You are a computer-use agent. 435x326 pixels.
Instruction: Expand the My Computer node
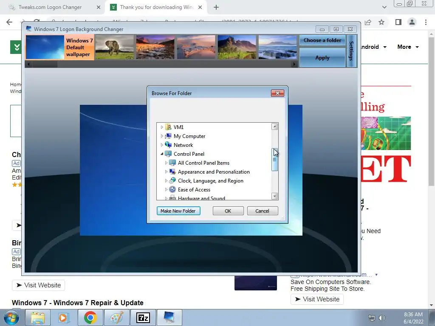[162, 136]
